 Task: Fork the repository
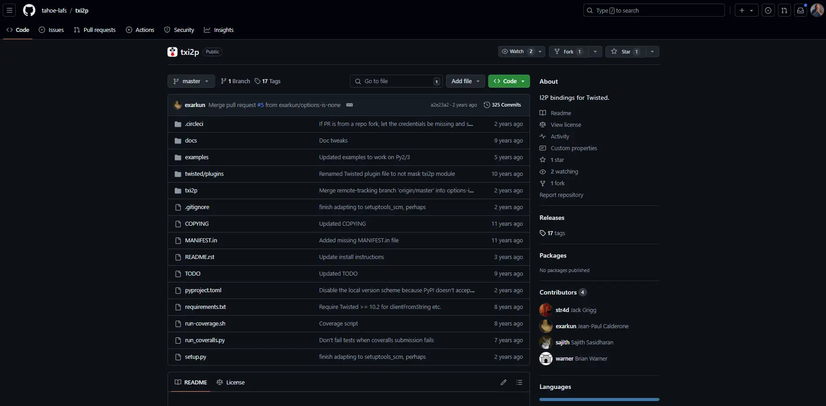coord(569,52)
